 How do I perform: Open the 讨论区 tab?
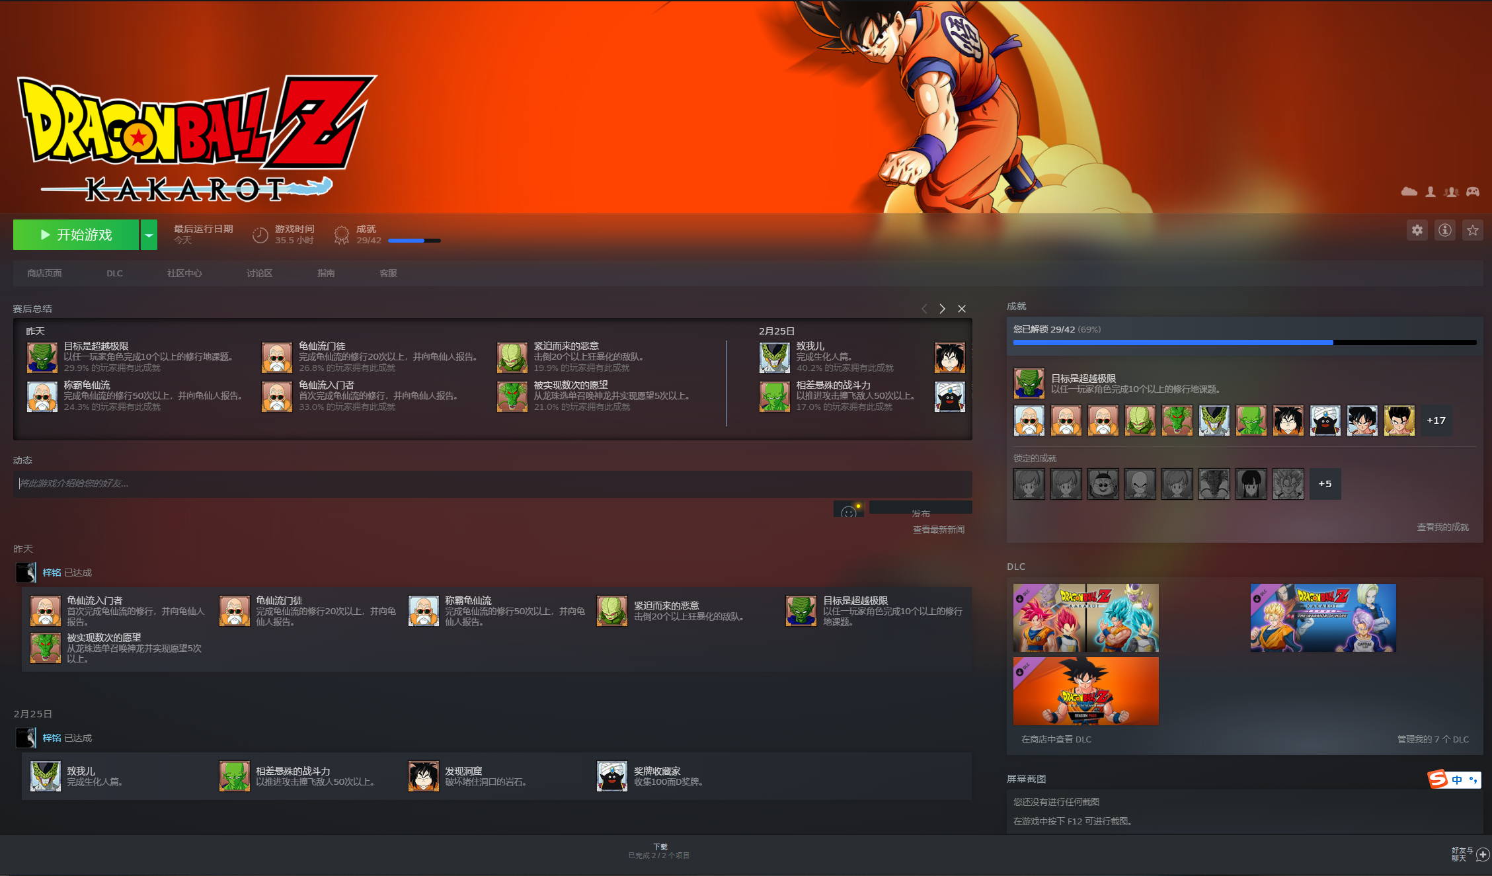point(259,273)
